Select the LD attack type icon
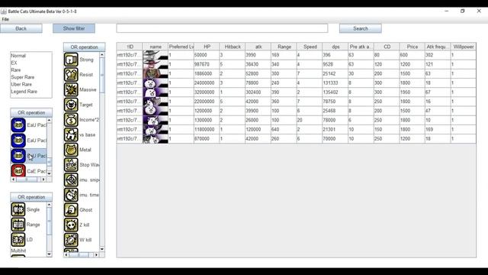Image resolution: width=488 pixels, height=275 pixels. click(18, 239)
